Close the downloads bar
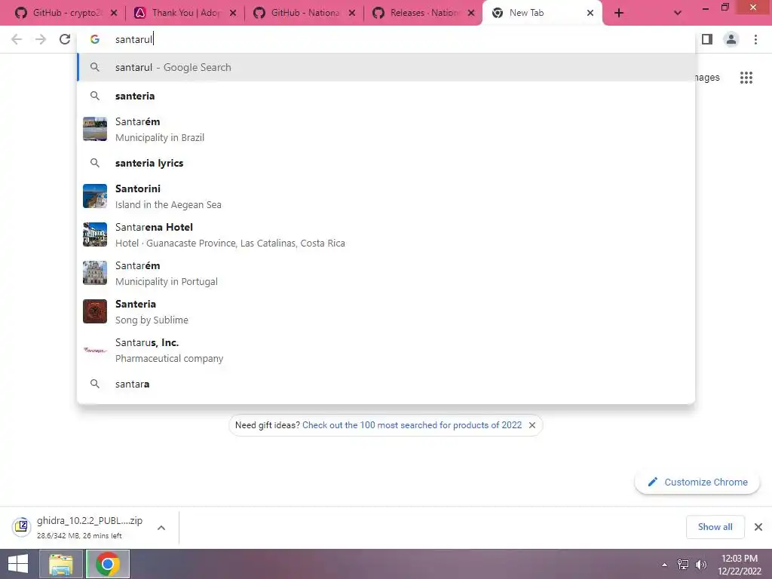772x579 pixels. click(x=758, y=527)
